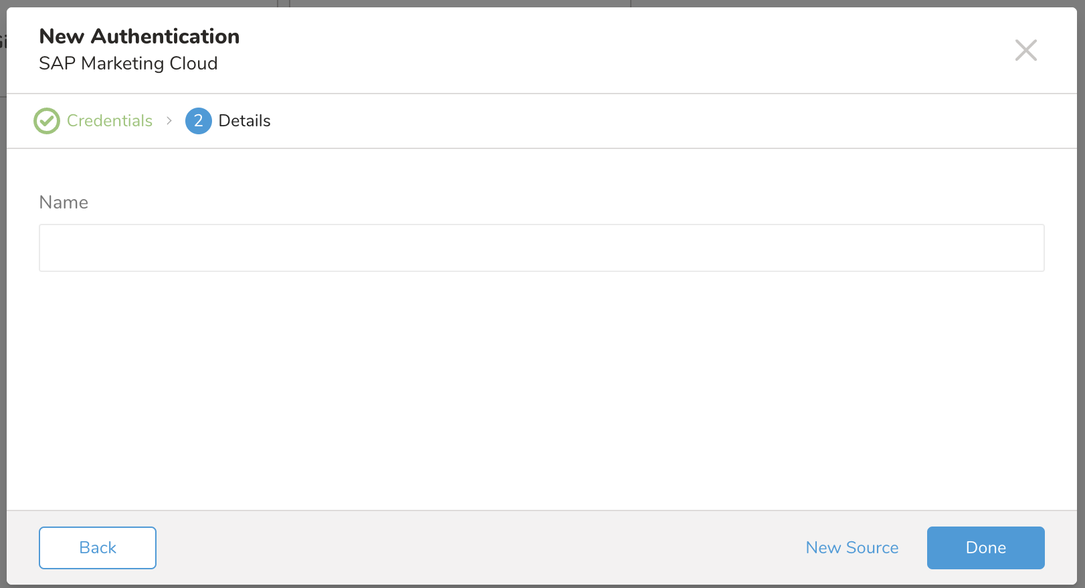The height and width of the screenshot is (588, 1085).
Task: Focus the Name input field
Action: 541,248
